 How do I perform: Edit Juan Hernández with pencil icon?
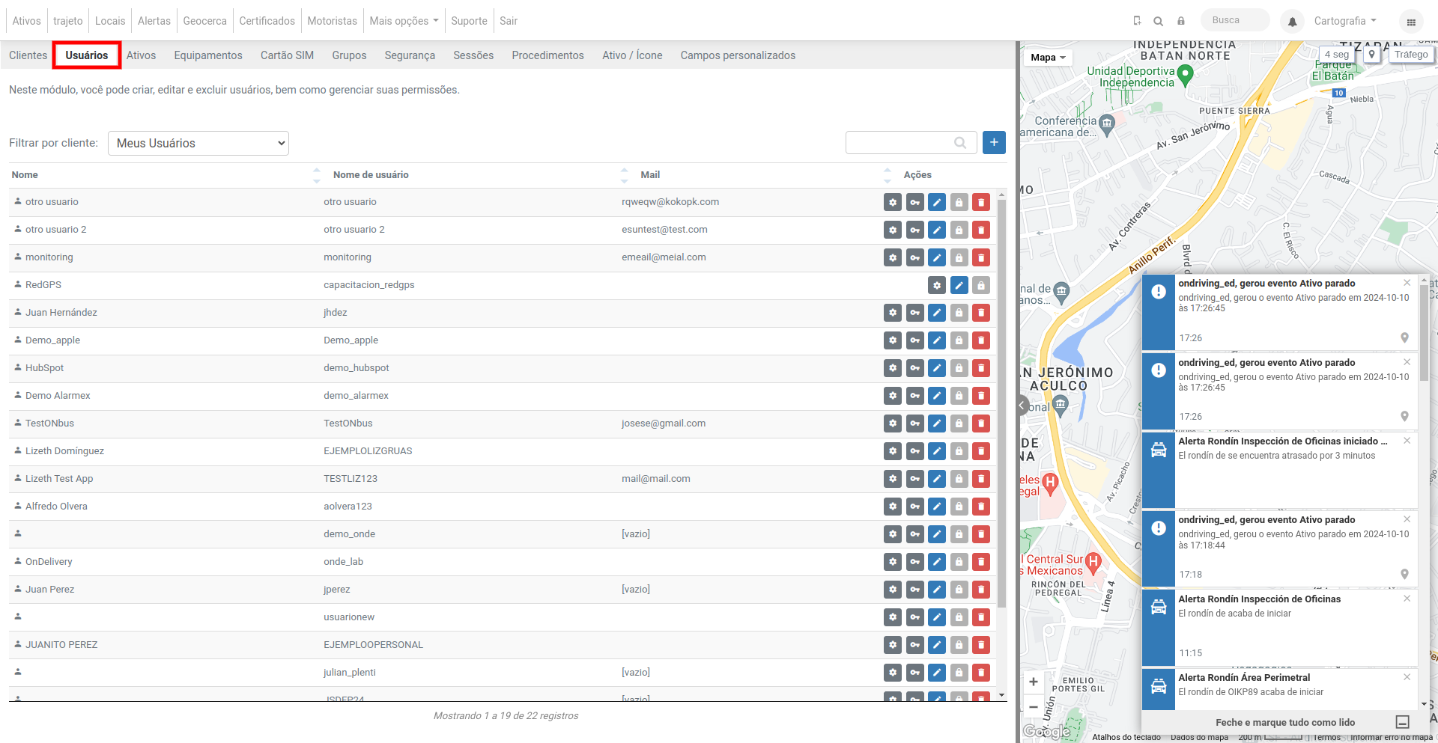click(937, 313)
